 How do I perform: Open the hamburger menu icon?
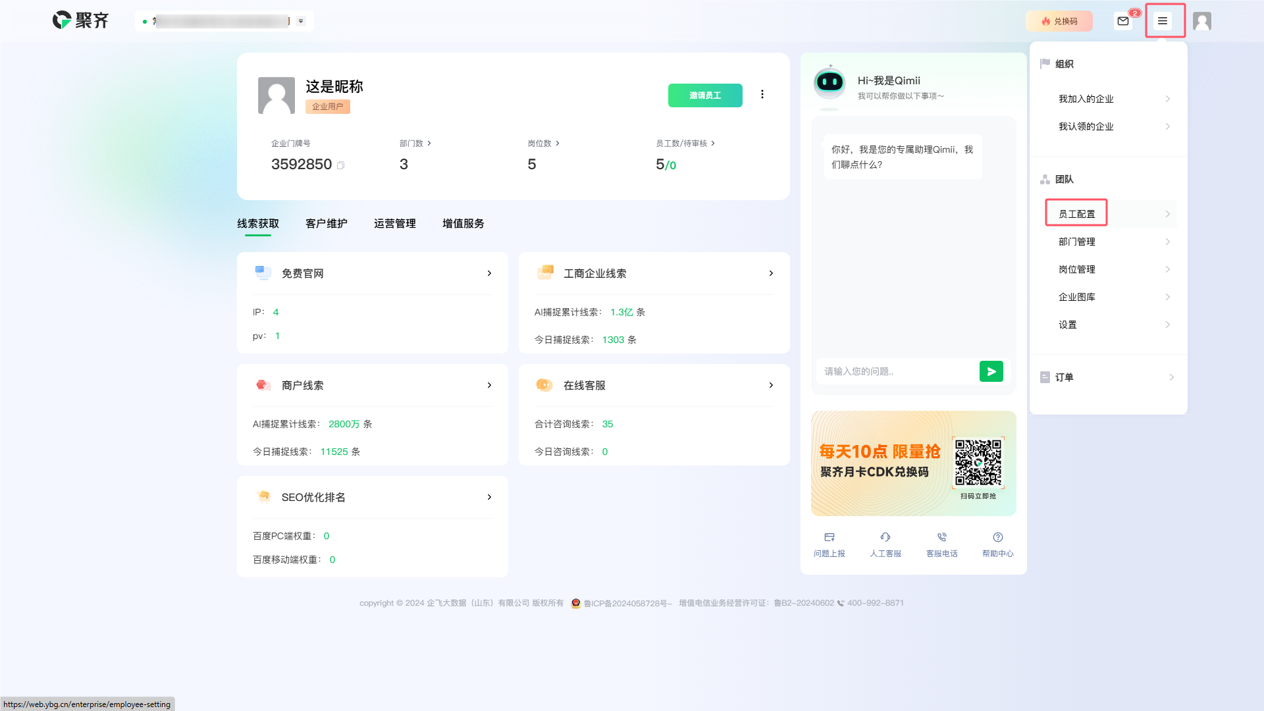[x=1163, y=21]
